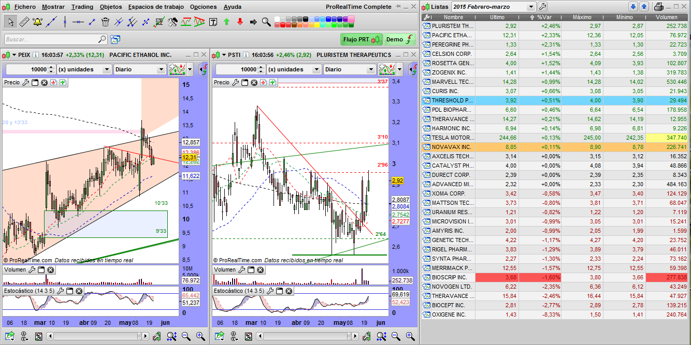This screenshot has height=345, width=691.
Task: Click the blue down arrow in Listas
Action: click(x=633, y=7)
